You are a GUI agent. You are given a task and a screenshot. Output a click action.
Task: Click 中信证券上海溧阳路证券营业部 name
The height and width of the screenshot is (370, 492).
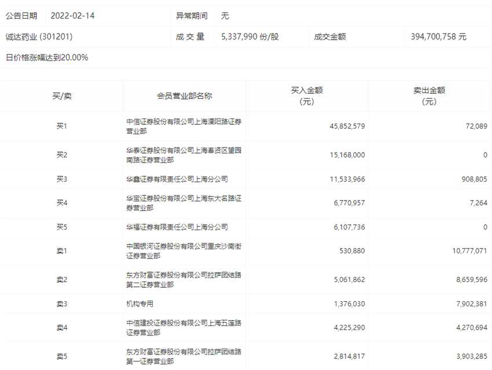pyautogui.click(x=184, y=126)
